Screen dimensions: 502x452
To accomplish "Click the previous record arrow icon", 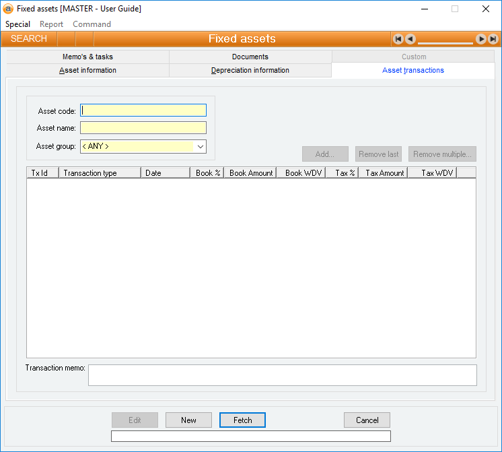I will tap(410, 39).
